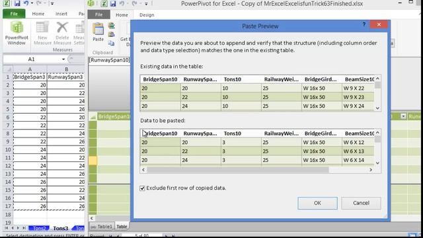Click Paste in the PowerPivot ribbon
Screen dimensions: 423x238
click(98, 32)
